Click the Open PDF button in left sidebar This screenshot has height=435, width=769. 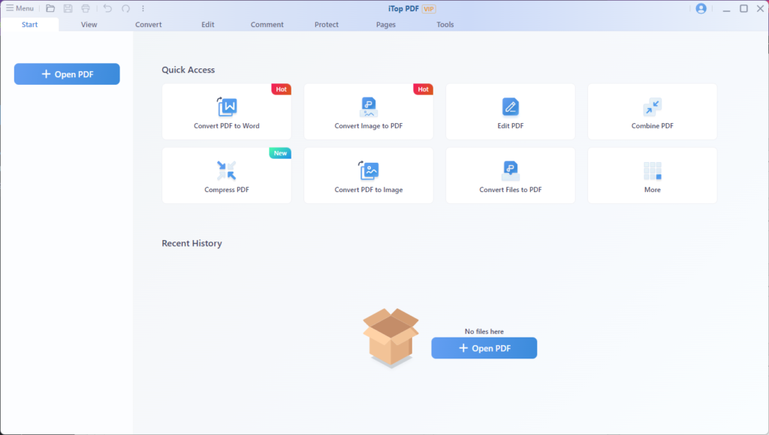click(67, 74)
